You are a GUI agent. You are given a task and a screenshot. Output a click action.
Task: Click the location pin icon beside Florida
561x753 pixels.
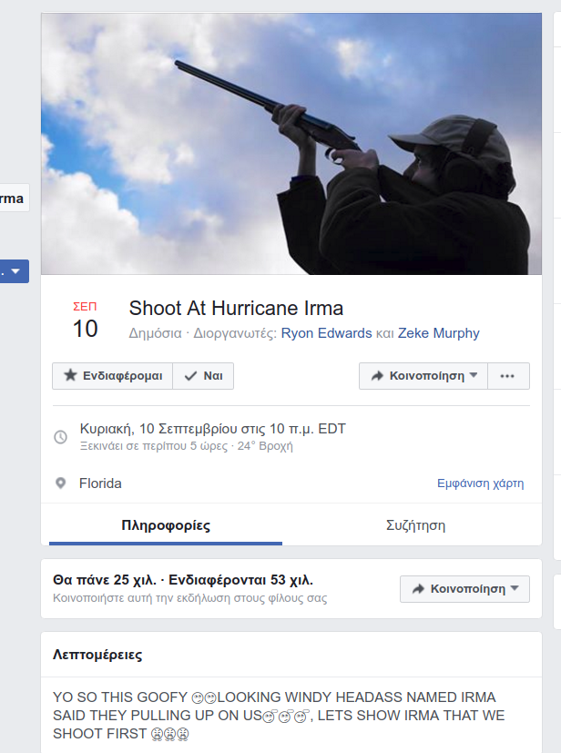[x=61, y=483]
